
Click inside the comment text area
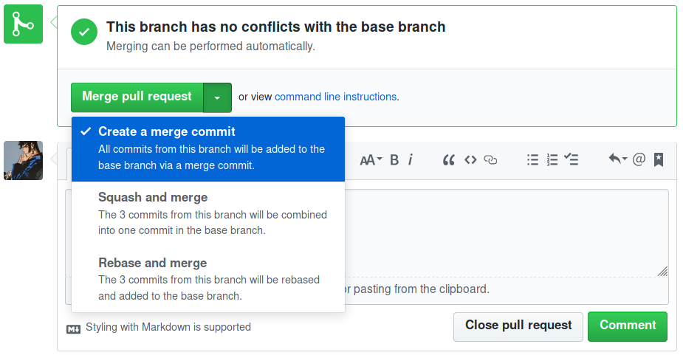pos(507,233)
